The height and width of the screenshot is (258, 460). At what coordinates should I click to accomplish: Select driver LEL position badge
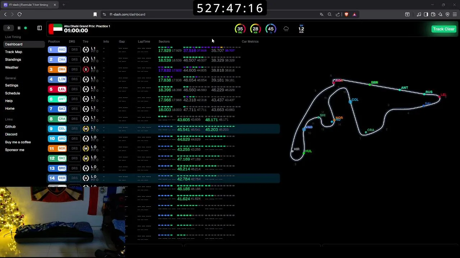[57, 89]
